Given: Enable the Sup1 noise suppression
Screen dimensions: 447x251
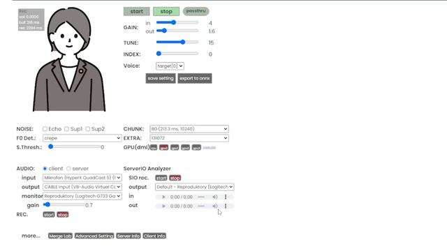Looking at the screenshot, I should (66, 129).
